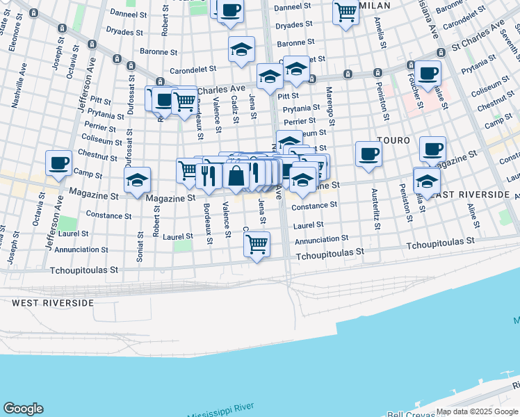Click the streetcar stop icon above Marengo St

click(348, 74)
